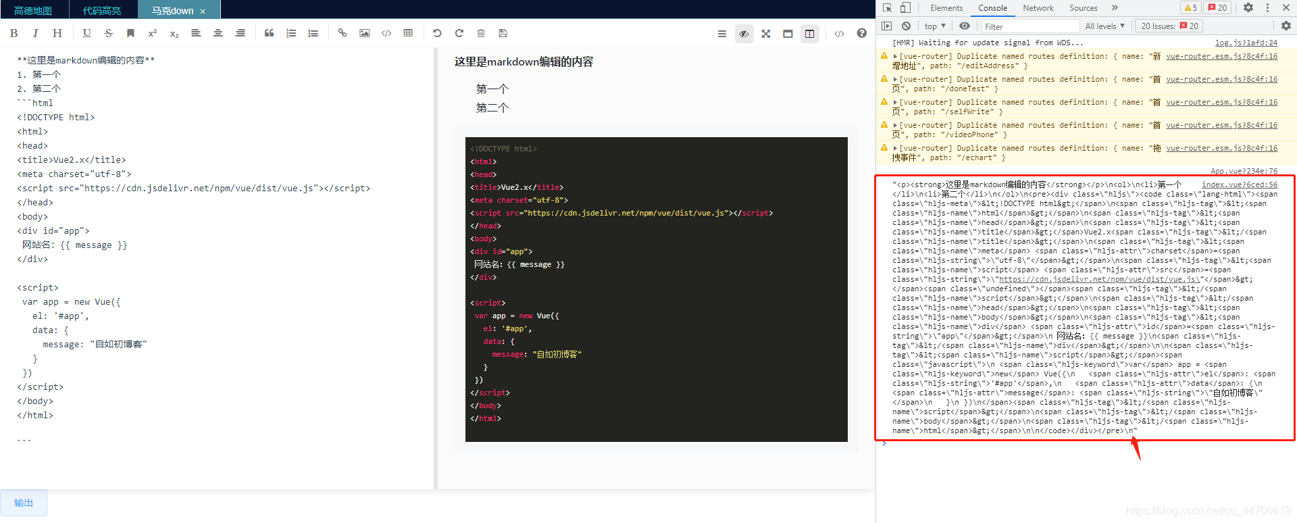1297x523 pixels.
Task: Open the index.vue?6ced:56 source link
Action: tap(1240, 184)
